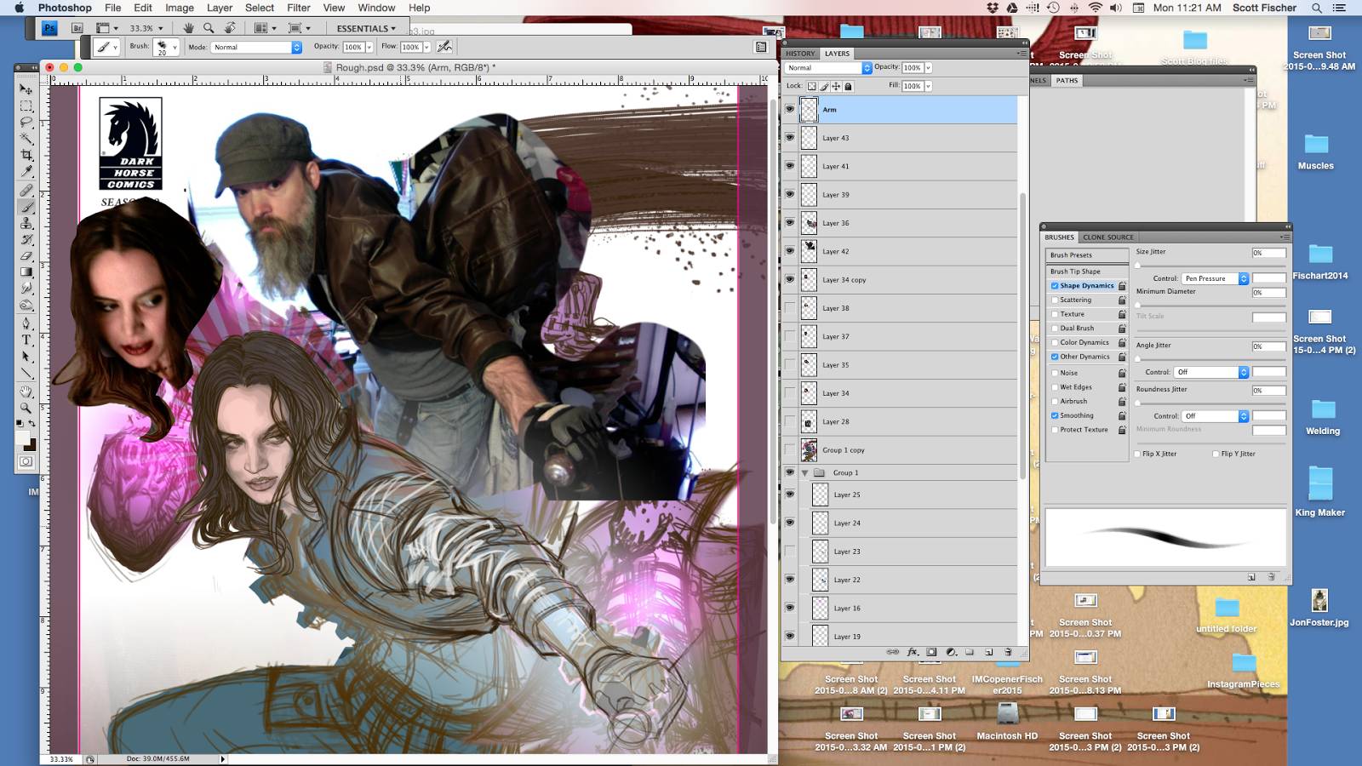Choose the Eraser tool
Viewport: 1362px width, 766px height.
[26, 256]
